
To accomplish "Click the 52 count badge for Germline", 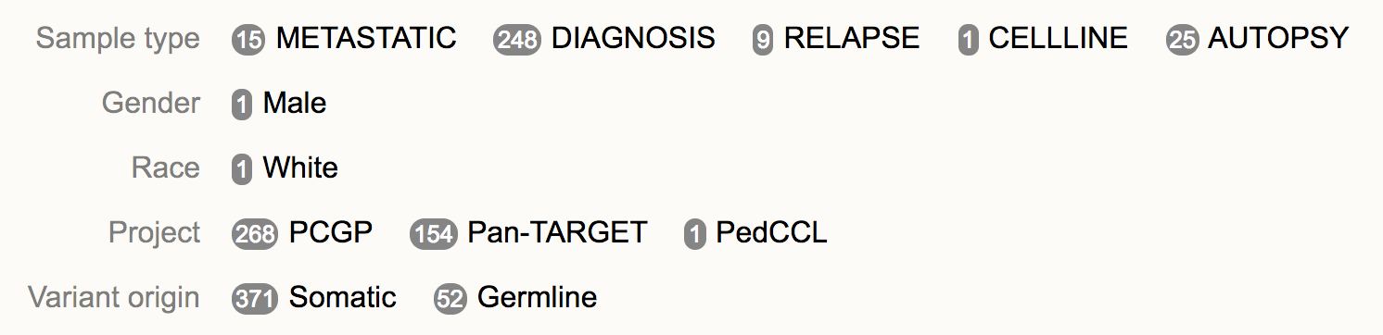I will (450, 299).
